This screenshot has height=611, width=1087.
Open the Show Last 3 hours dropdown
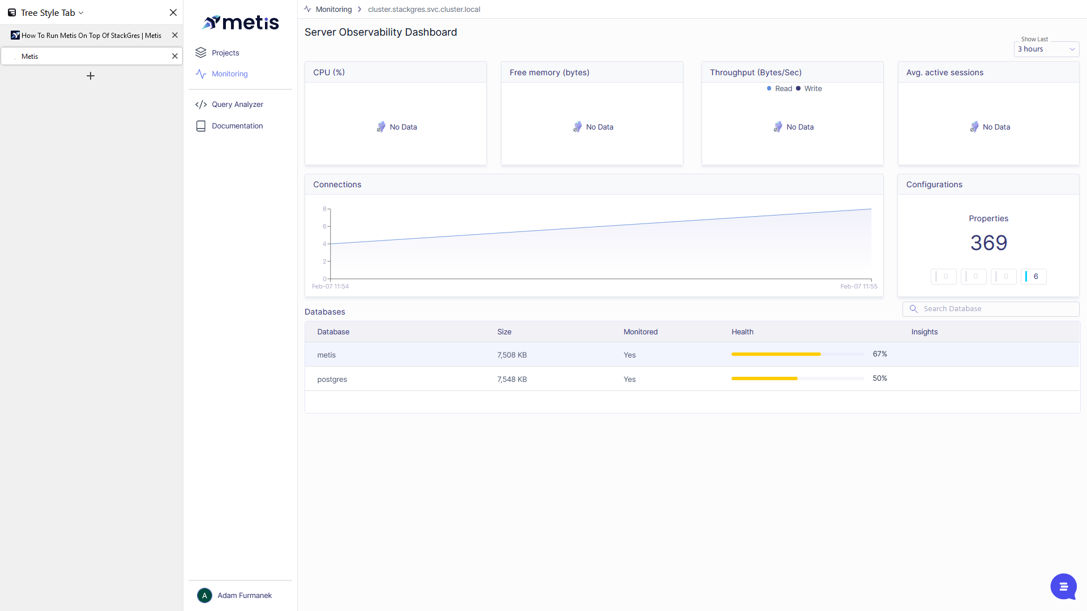tap(1046, 49)
